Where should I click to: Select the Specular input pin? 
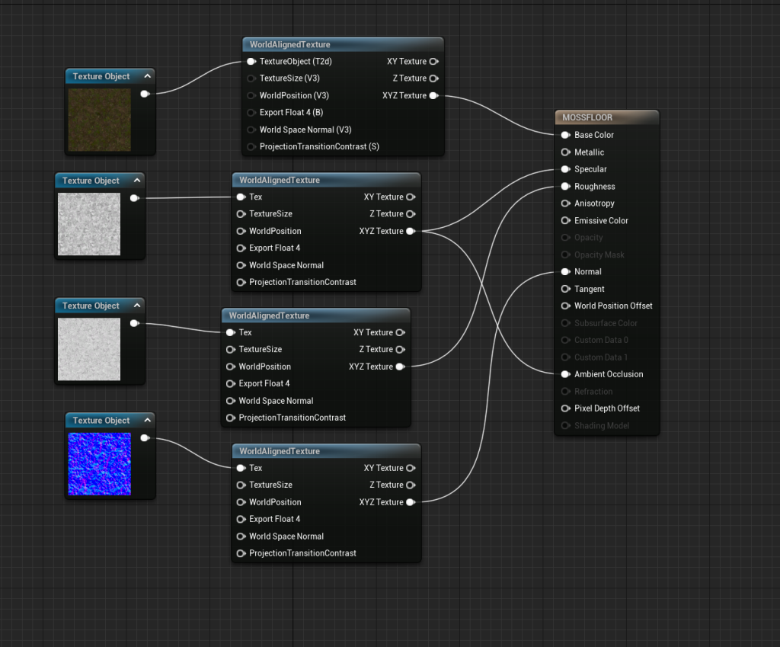click(566, 169)
